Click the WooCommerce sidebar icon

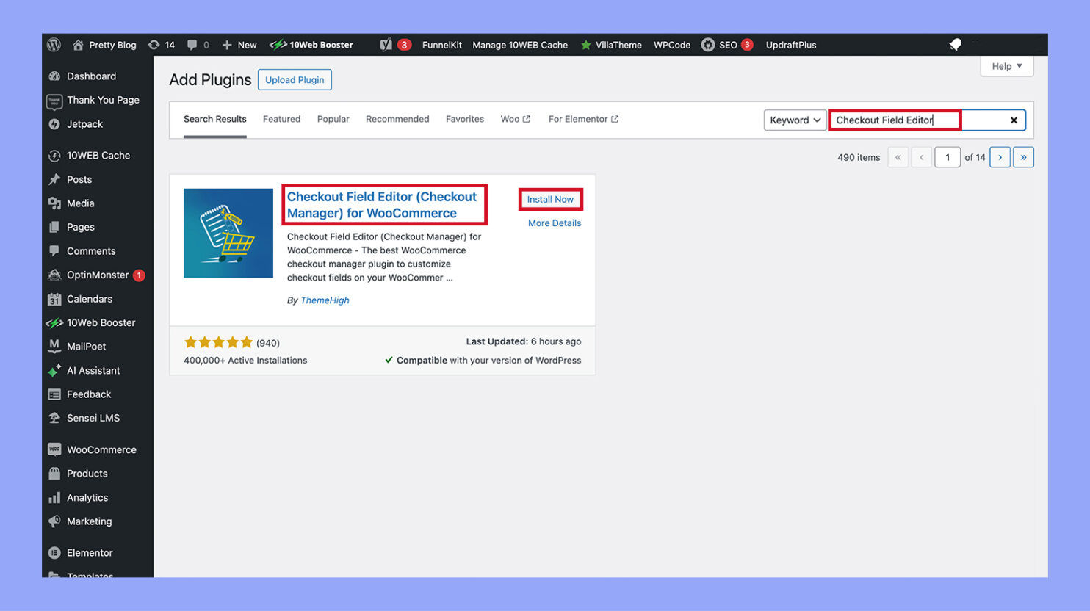[54, 449]
